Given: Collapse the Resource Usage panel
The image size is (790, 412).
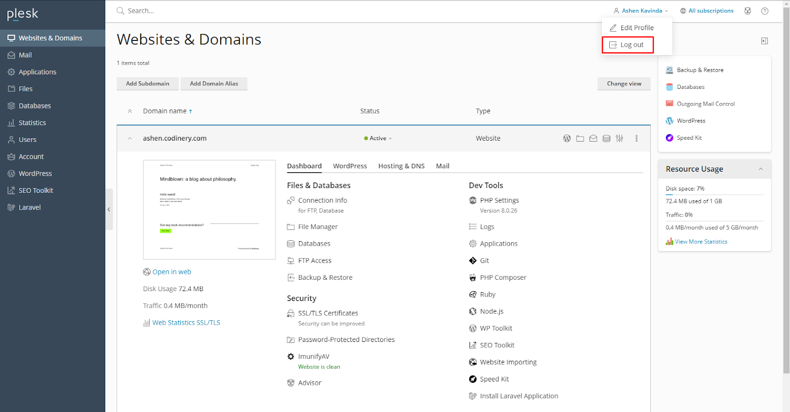Looking at the screenshot, I should point(760,169).
